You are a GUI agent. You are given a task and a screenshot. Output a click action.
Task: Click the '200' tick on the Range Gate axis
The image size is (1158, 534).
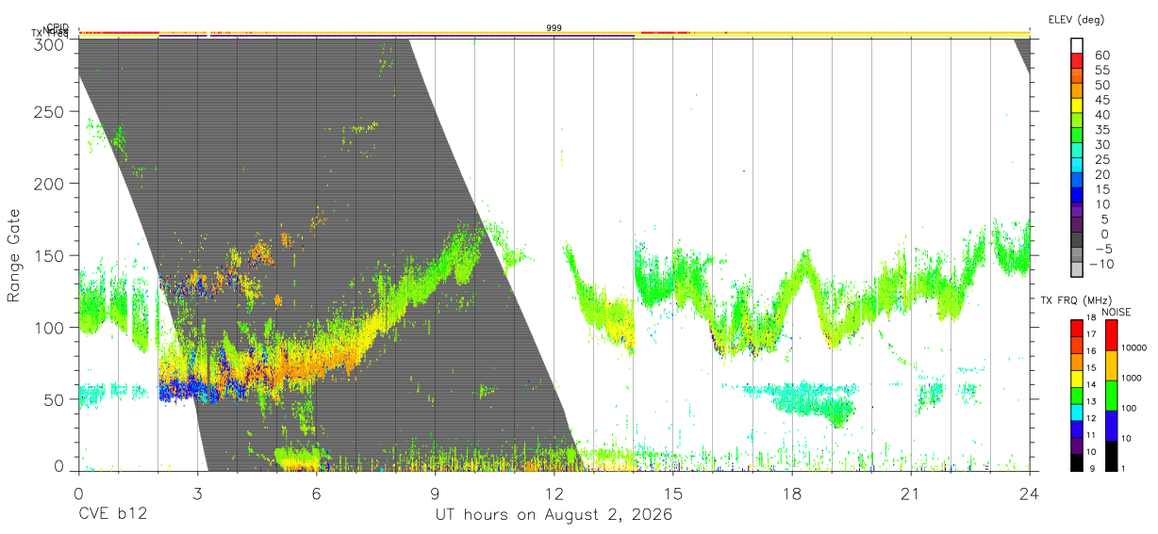(x=49, y=184)
